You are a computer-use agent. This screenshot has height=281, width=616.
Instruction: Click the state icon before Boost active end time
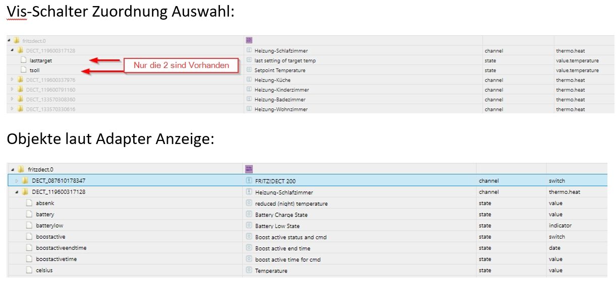248,248
